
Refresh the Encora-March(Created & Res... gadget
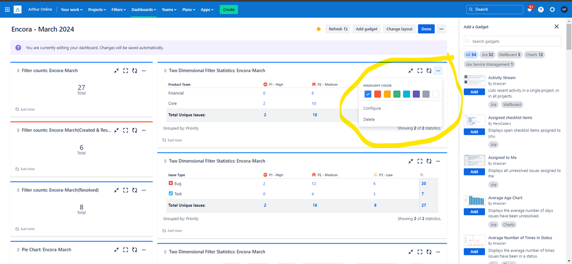click(x=135, y=130)
